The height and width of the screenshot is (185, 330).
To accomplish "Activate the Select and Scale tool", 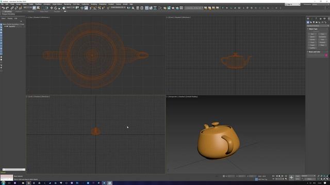I will click(x=59, y=8).
